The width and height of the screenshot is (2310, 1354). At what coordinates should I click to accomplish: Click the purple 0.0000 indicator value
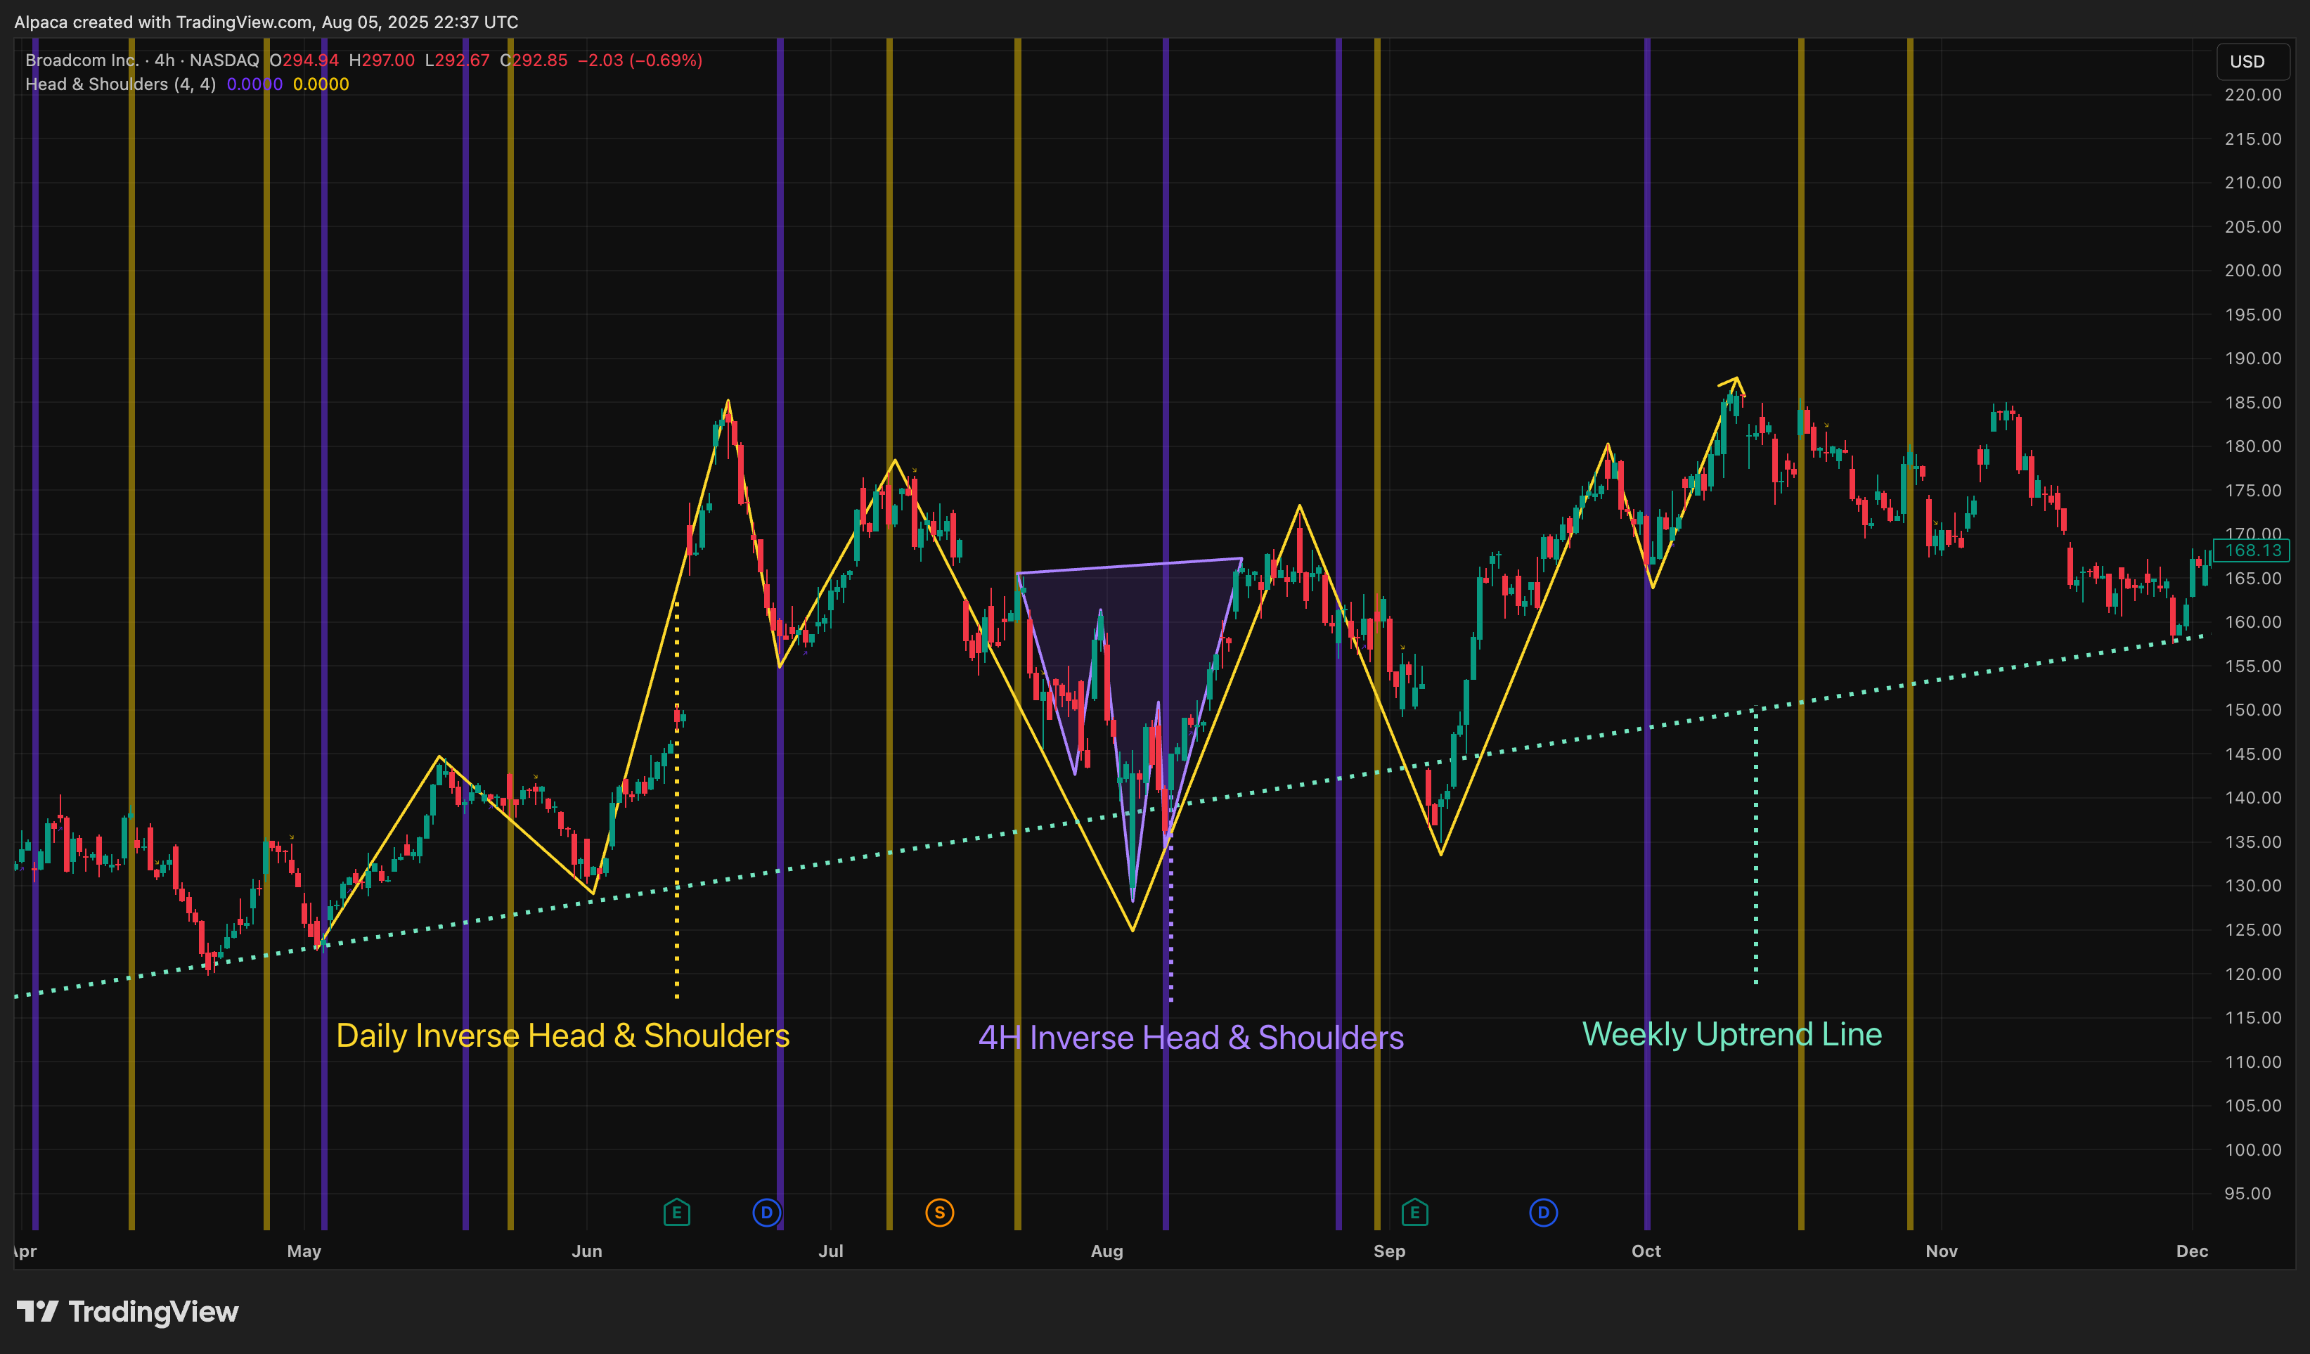(254, 84)
